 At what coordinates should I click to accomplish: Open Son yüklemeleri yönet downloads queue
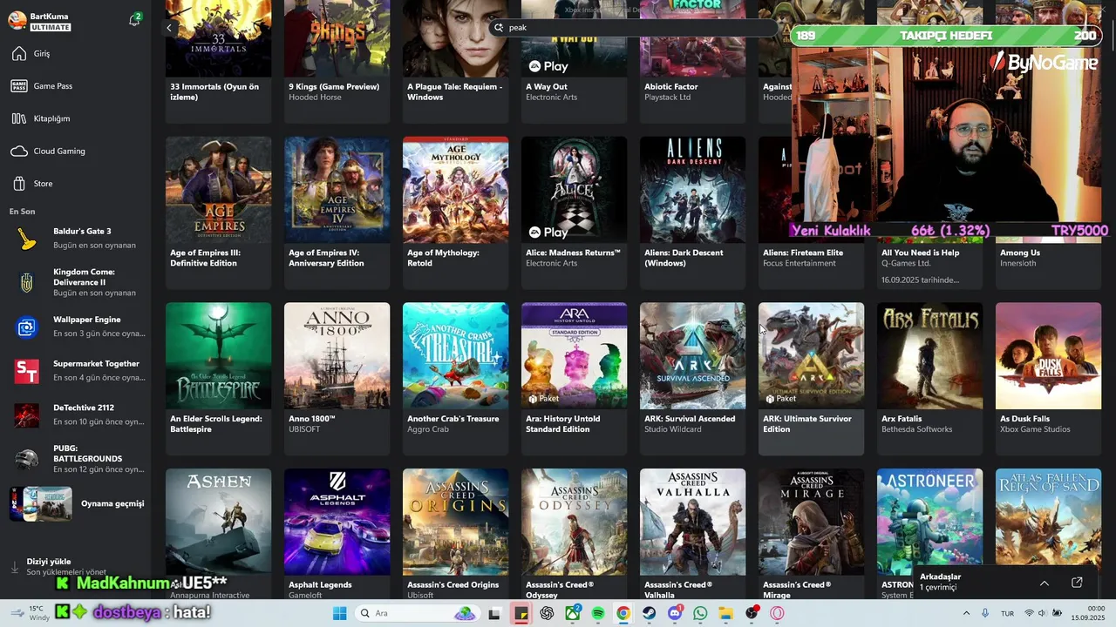tap(66, 572)
